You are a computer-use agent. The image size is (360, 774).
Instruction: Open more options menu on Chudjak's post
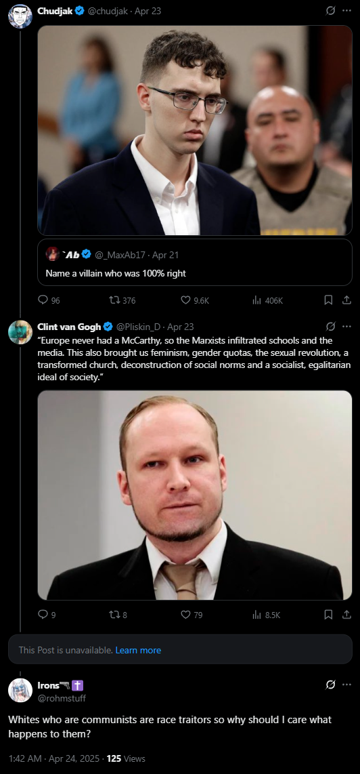[x=346, y=10]
